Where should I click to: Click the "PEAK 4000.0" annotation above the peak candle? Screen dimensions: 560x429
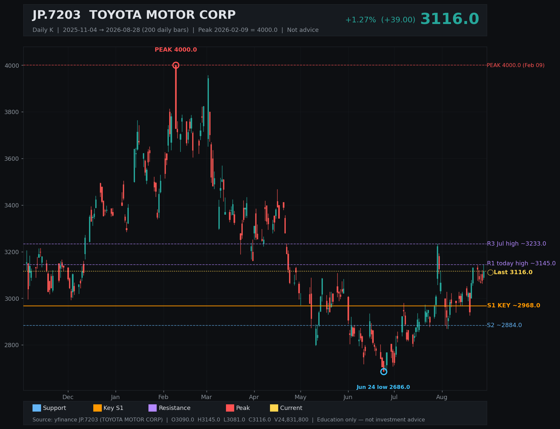pos(176,50)
